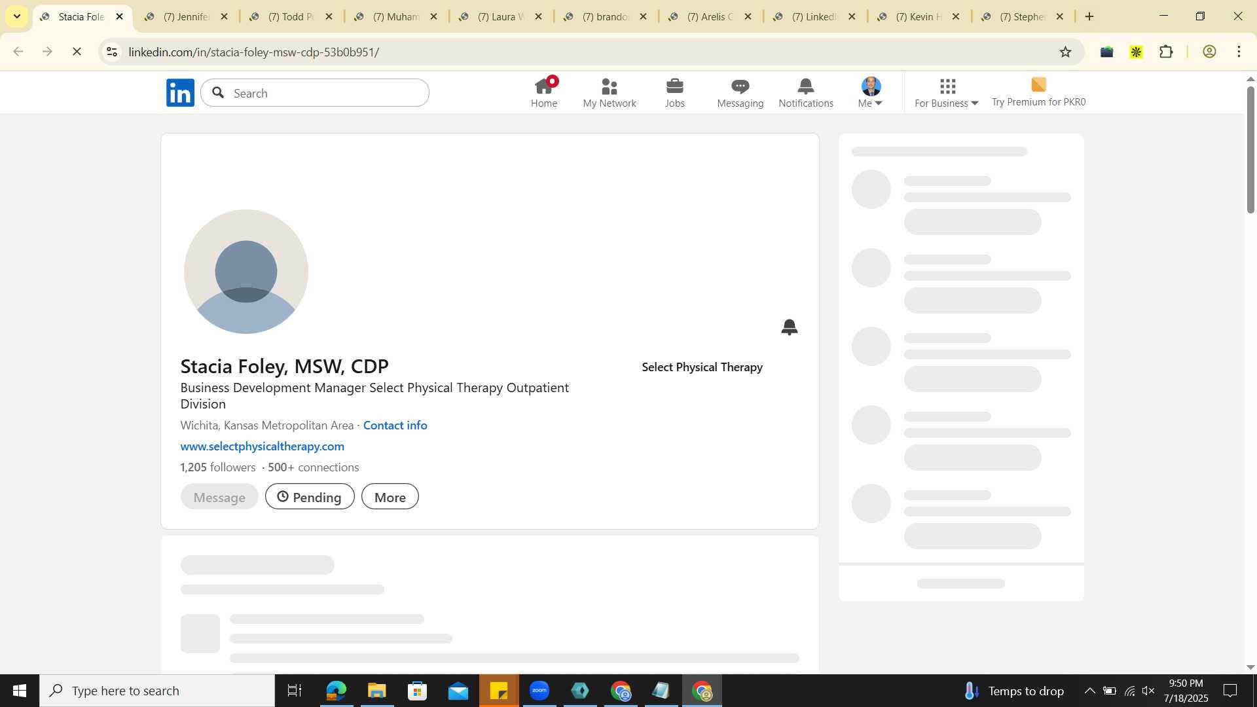This screenshot has width=1257, height=707.
Task: Click the notification bell on Stacia's profile
Action: pyautogui.click(x=790, y=327)
